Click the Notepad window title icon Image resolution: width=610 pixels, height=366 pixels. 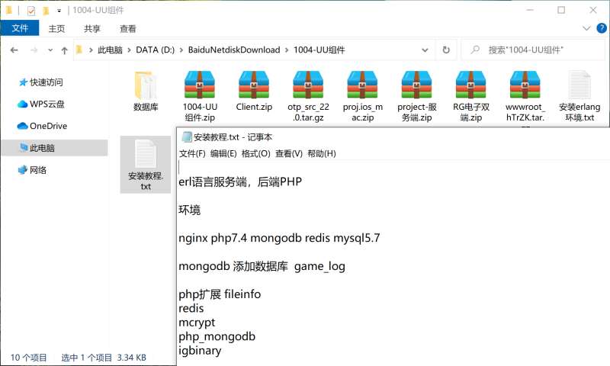click(x=187, y=137)
